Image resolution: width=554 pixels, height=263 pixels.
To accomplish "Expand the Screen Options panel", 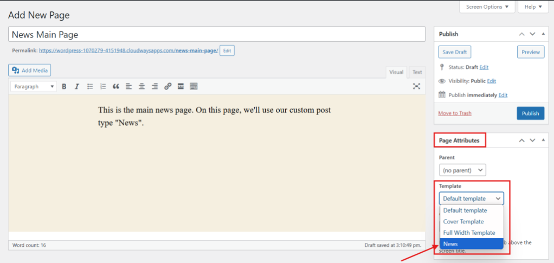I will pyautogui.click(x=487, y=7).
